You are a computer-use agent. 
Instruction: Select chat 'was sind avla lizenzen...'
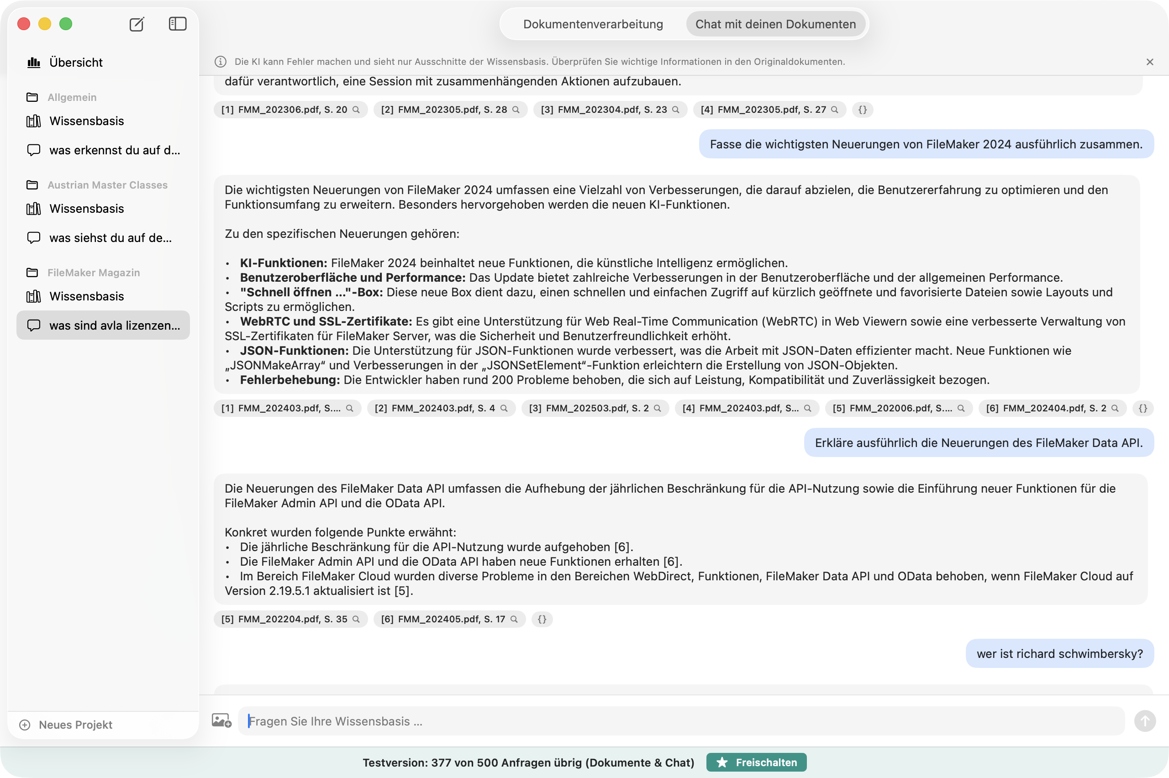pos(103,326)
